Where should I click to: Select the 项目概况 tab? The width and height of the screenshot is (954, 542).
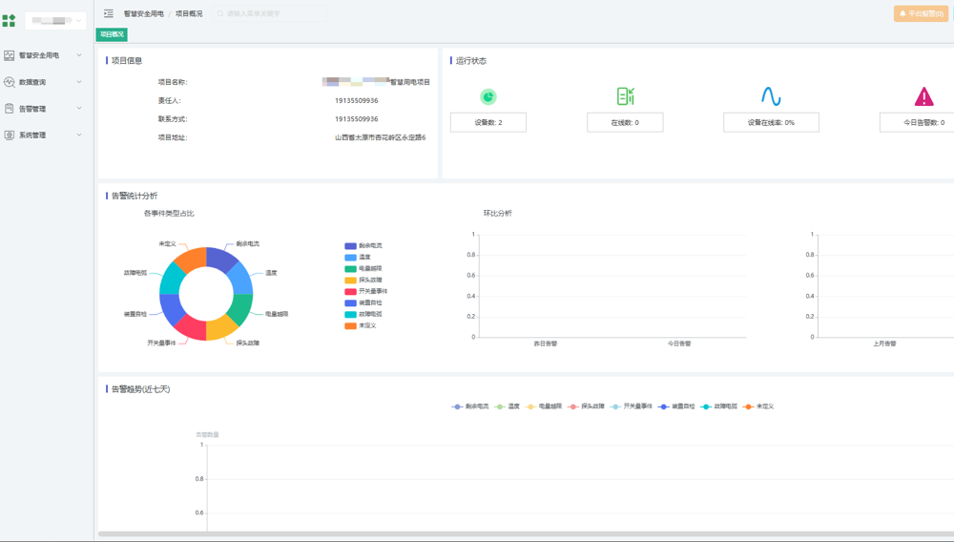(x=112, y=34)
